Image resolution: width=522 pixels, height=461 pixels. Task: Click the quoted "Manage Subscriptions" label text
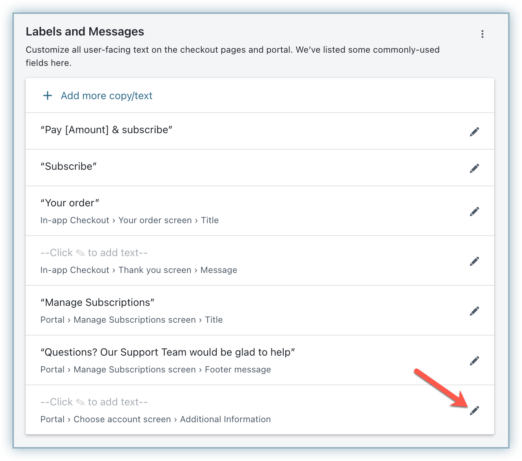97,303
